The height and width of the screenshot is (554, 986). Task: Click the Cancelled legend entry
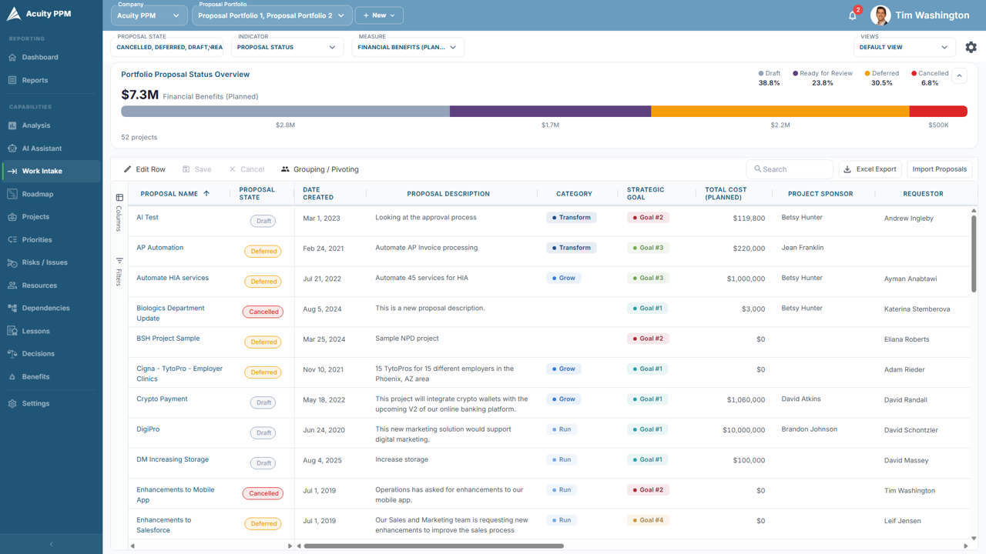pyautogui.click(x=930, y=78)
